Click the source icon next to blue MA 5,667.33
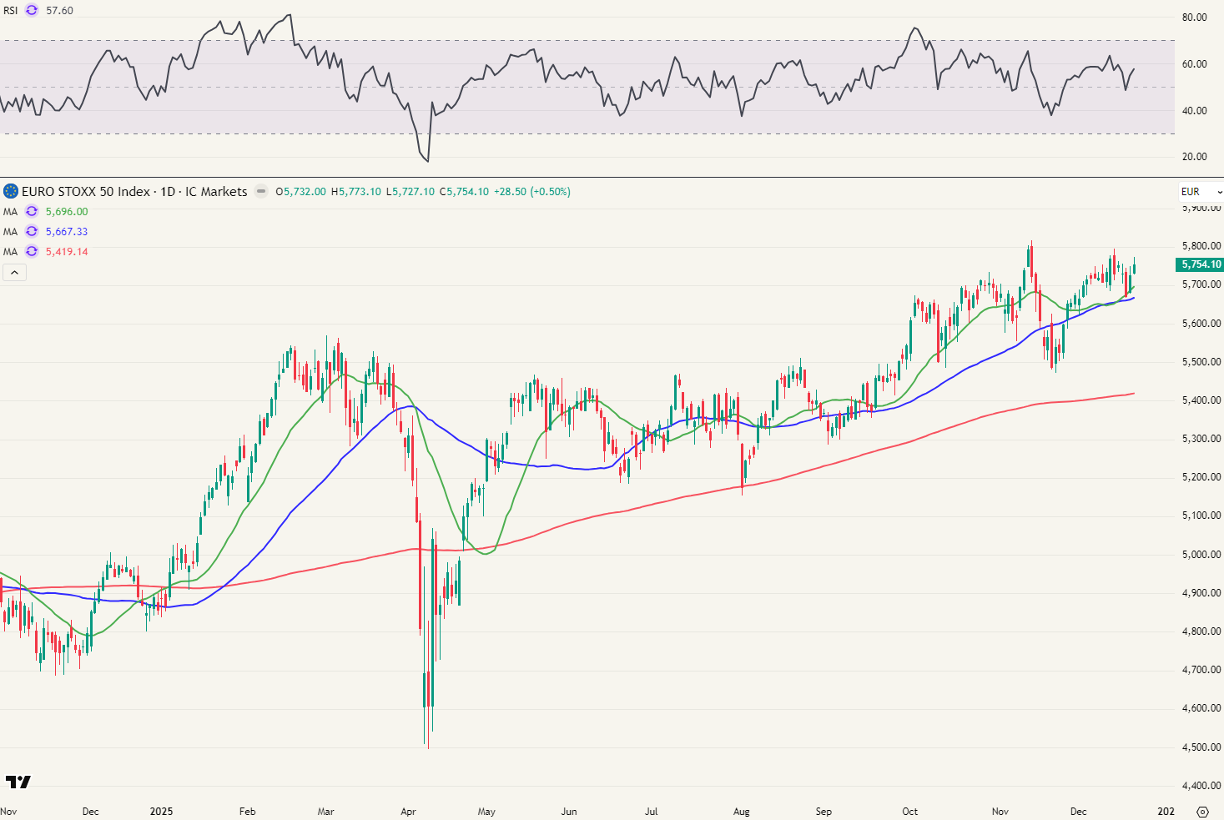Image resolution: width=1224 pixels, height=820 pixels. point(31,231)
